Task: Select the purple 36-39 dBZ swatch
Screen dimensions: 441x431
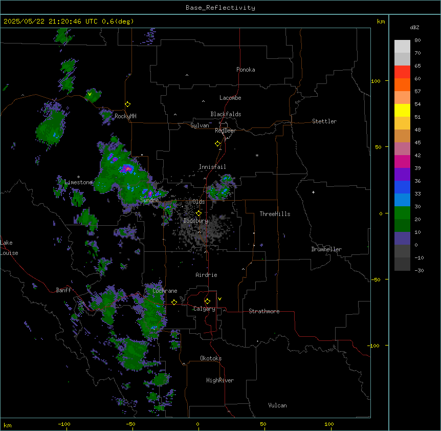Action: [x=402, y=174]
